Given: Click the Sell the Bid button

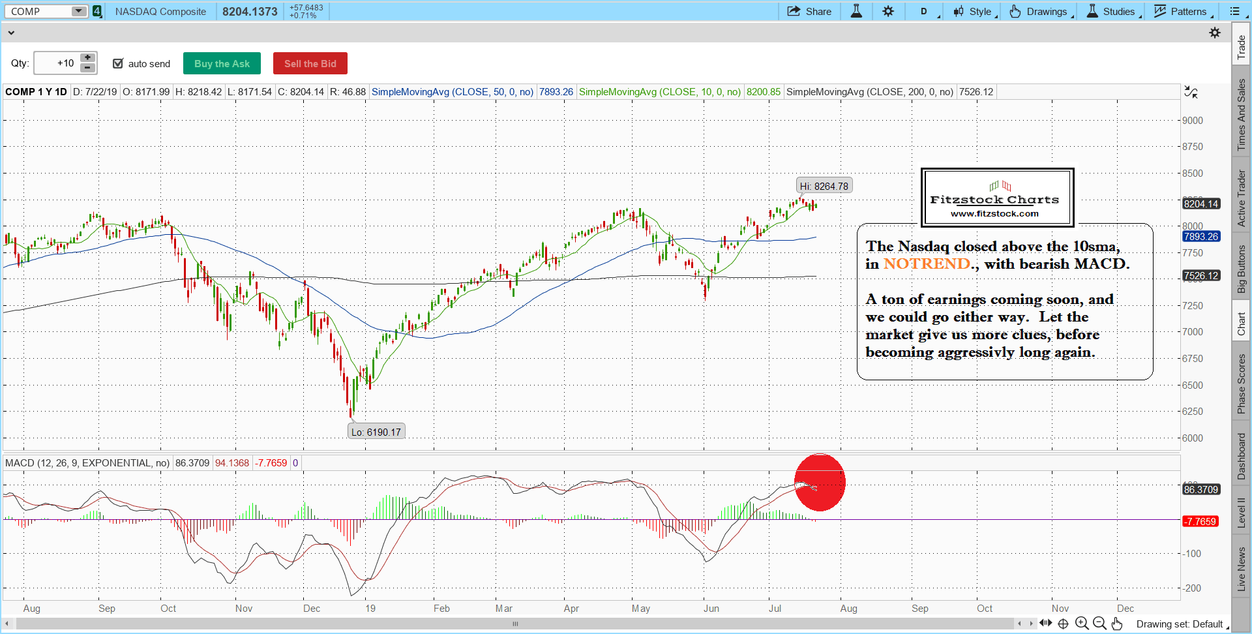Looking at the screenshot, I should point(310,63).
